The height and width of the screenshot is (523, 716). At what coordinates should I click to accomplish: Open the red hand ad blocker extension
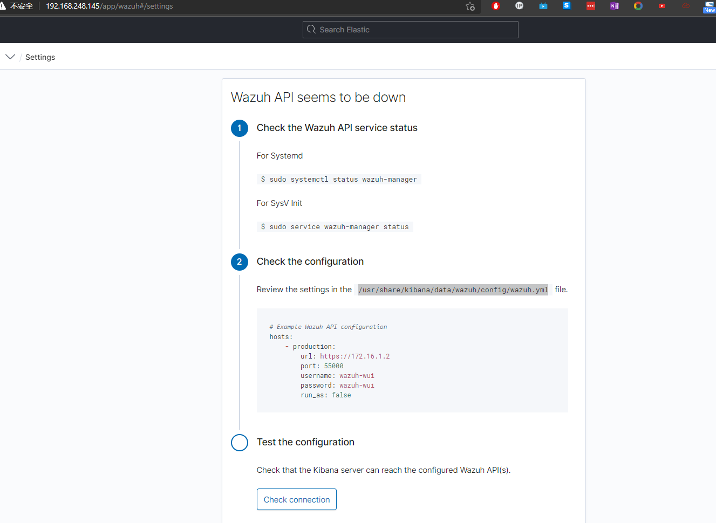pos(496,6)
